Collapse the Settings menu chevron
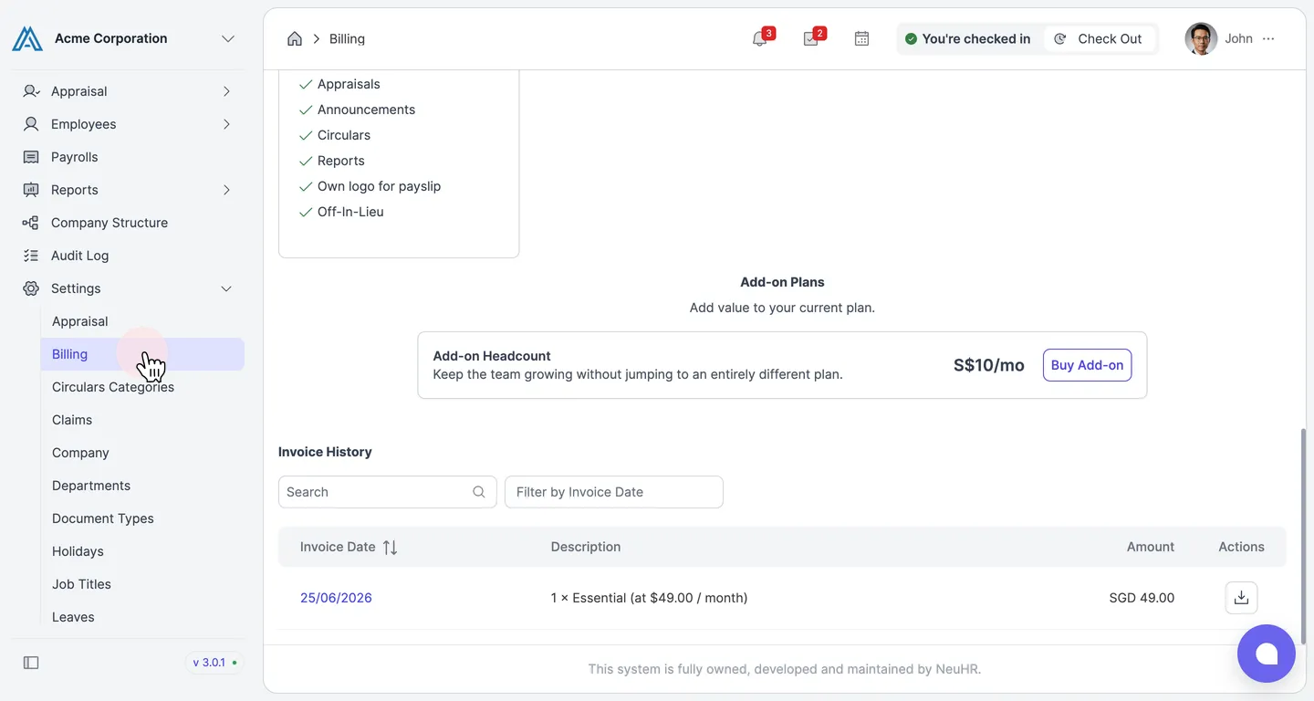 pos(226,288)
